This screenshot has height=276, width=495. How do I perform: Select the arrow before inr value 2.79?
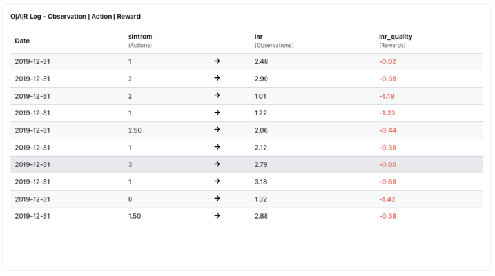[217, 164]
